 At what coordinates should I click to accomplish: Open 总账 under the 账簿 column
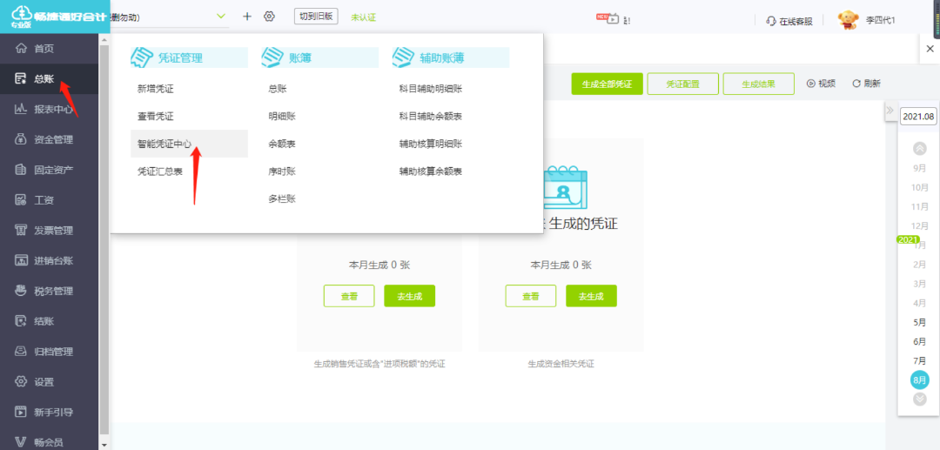point(278,89)
